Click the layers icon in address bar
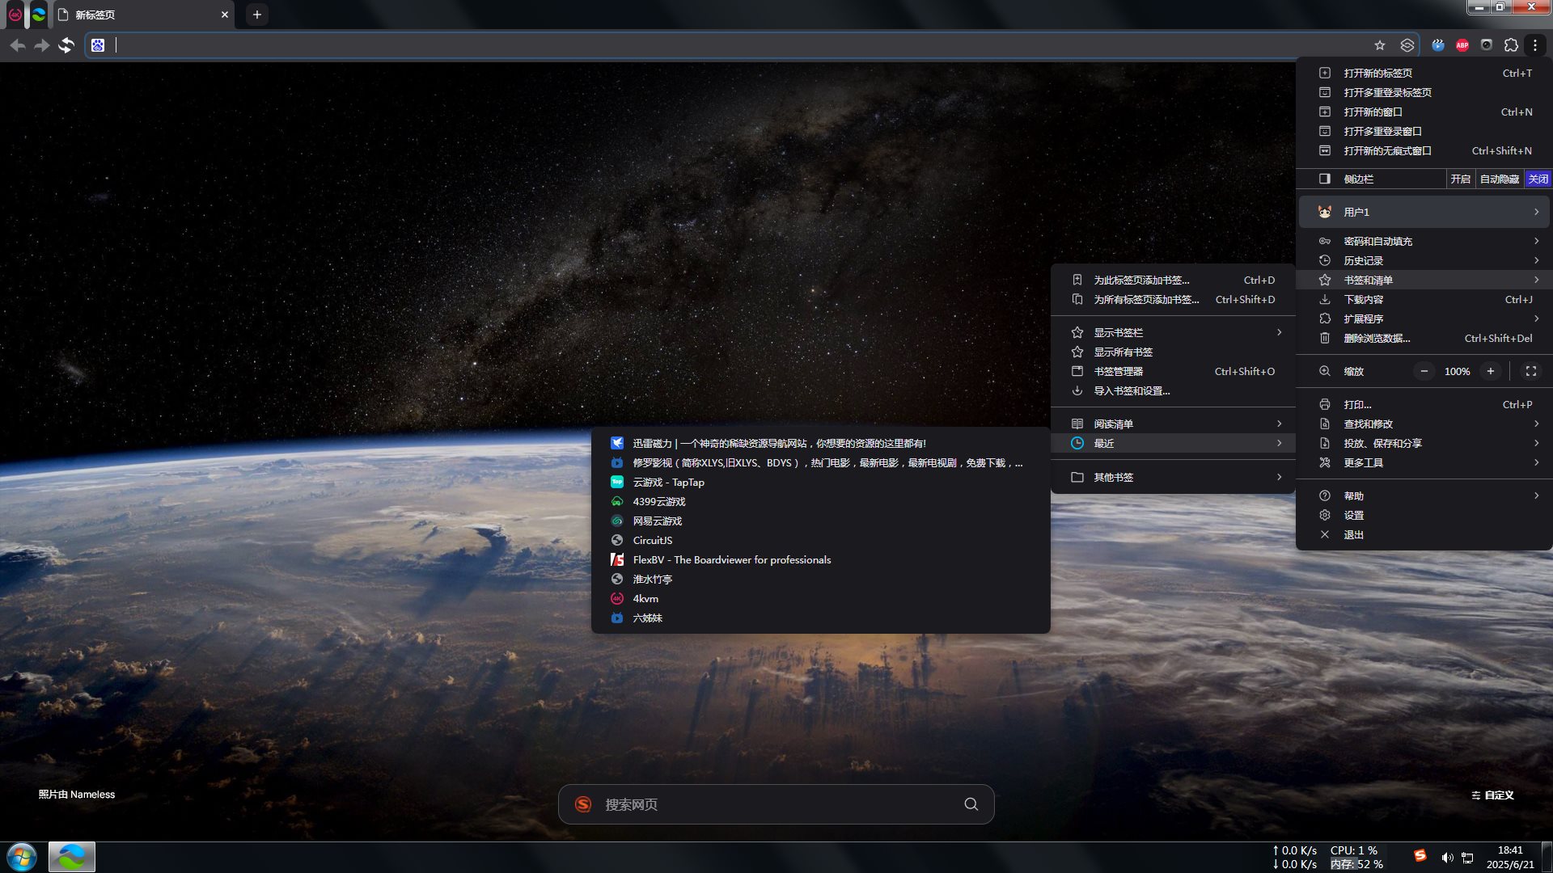This screenshot has width=1553, height=873. [x=1407, y=45]
